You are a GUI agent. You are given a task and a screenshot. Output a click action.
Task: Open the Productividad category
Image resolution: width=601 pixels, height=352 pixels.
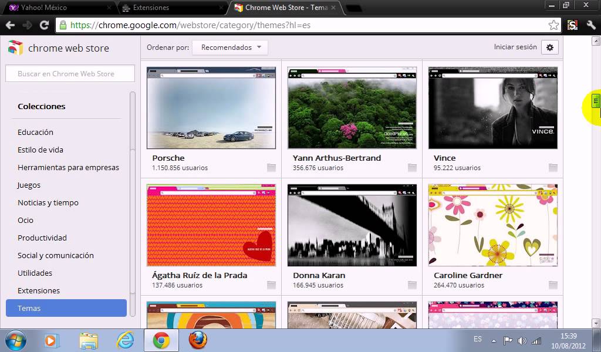click(x=42, y=238)
